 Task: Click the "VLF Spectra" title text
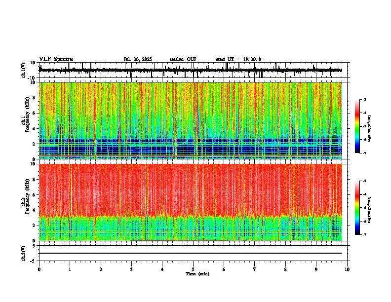point(56,59)
